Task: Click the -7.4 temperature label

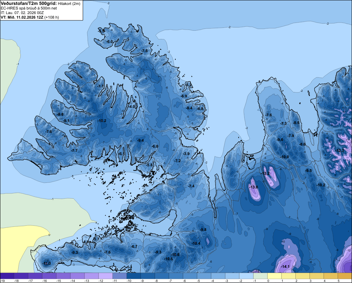Action: tap(191, 186)
